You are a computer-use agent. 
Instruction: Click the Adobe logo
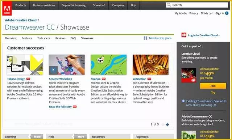point(7,8)
